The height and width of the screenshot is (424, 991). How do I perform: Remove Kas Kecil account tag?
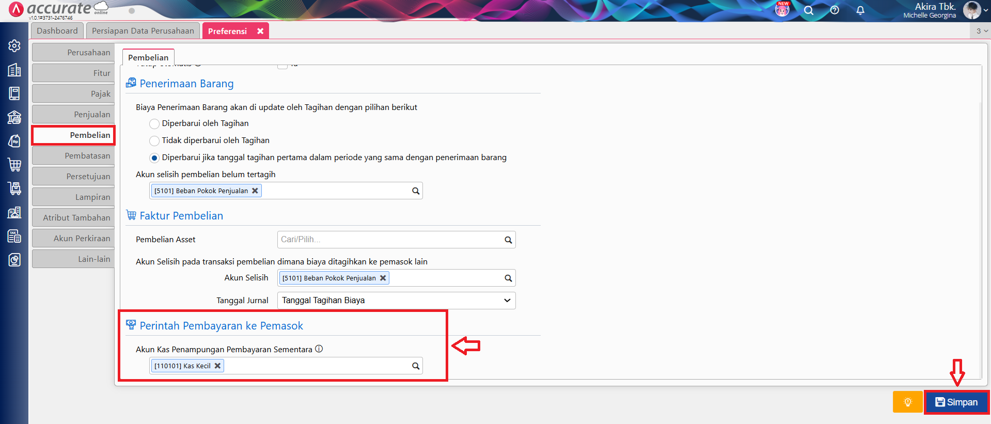pyautogui.click(x=218, y=366)
